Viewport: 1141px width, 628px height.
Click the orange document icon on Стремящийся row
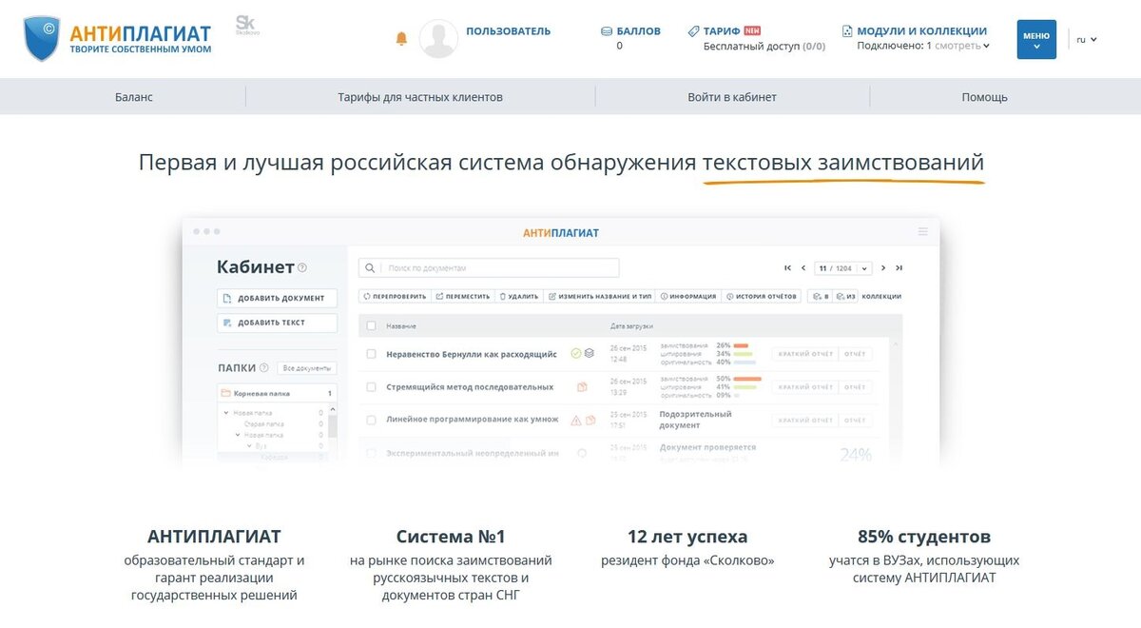coord(582,387)
